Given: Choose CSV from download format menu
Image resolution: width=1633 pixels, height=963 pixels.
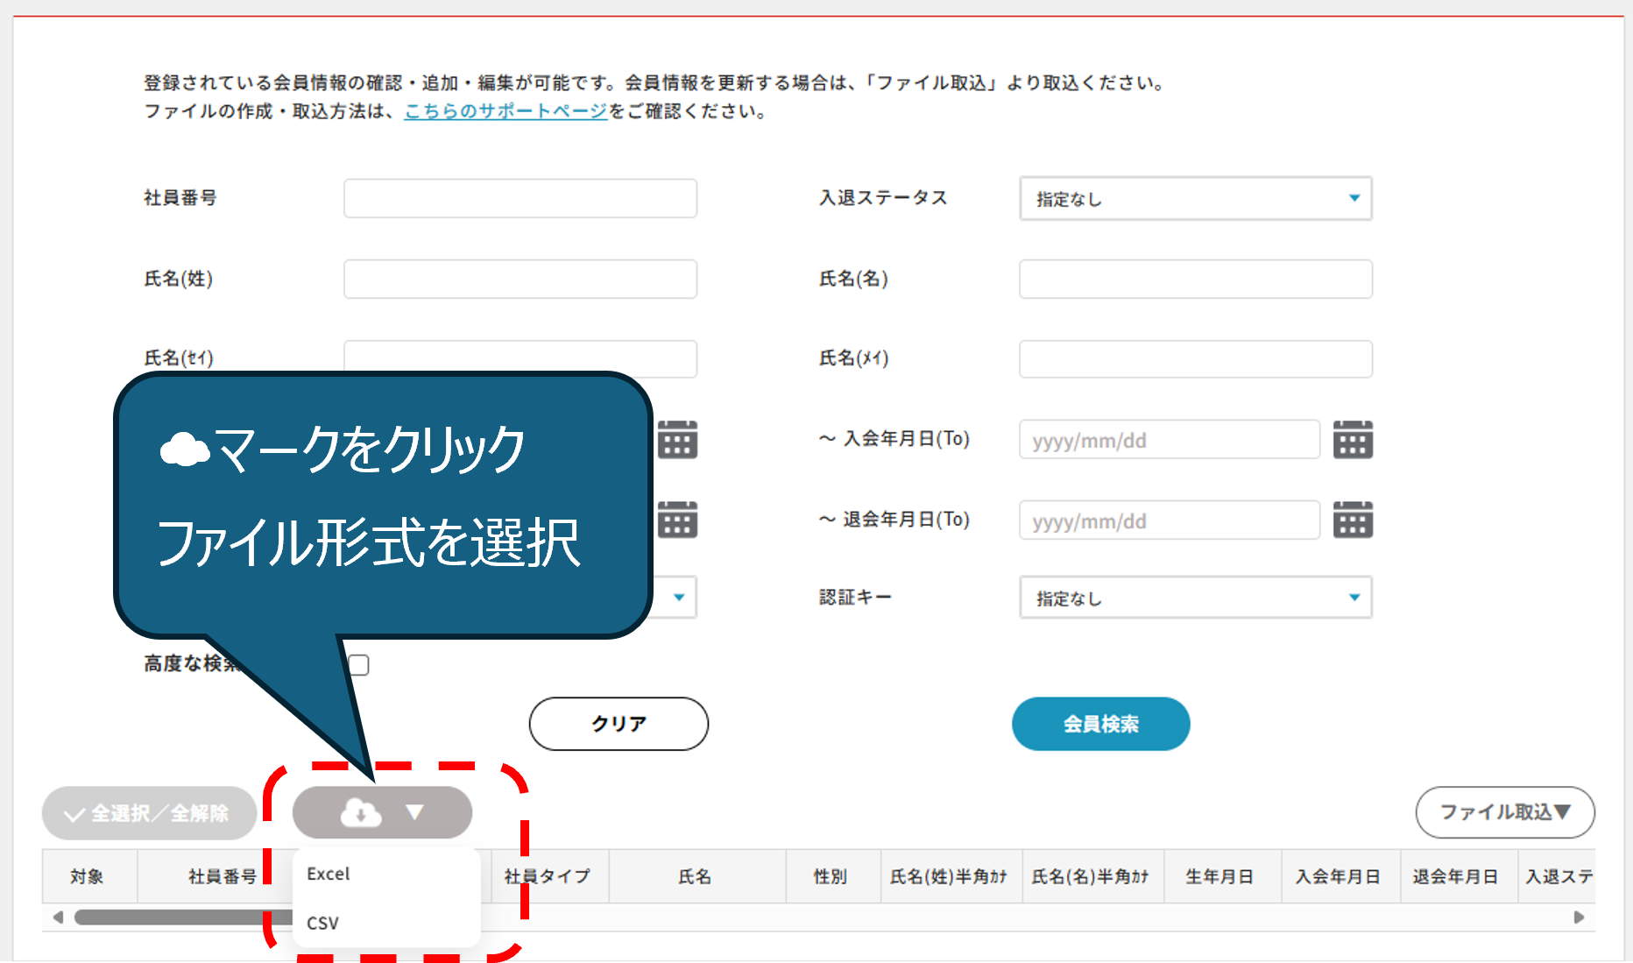Looking at the screenshot, I should 322,923.
